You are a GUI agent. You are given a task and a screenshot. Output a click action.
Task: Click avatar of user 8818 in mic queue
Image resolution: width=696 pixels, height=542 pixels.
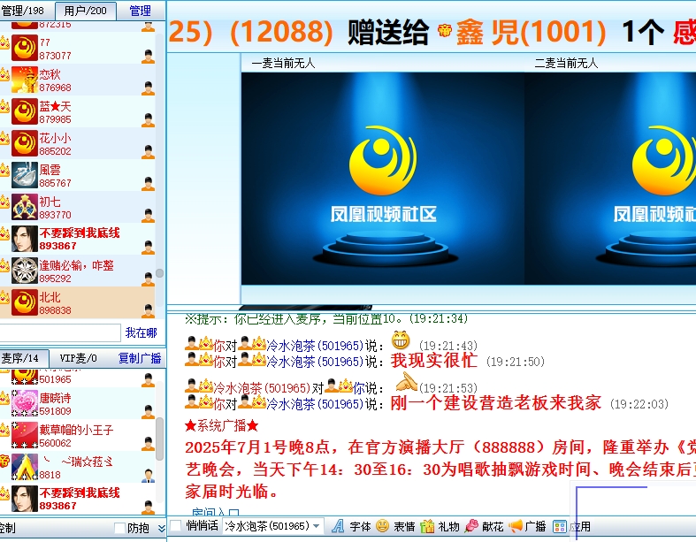point(25,467)
